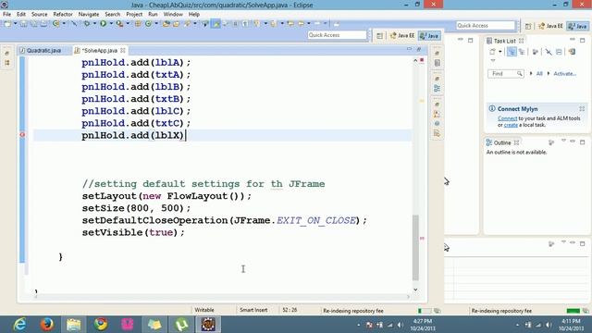592x333 pixels.
Task: Click the Open Type toolbar icon
Action: tap(166, 24)
